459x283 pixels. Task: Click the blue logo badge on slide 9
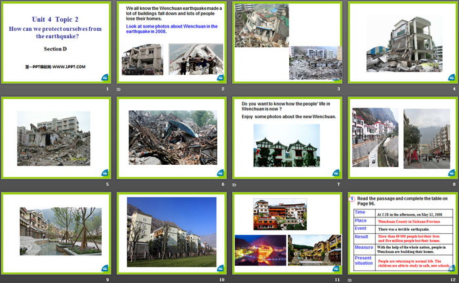104,268
